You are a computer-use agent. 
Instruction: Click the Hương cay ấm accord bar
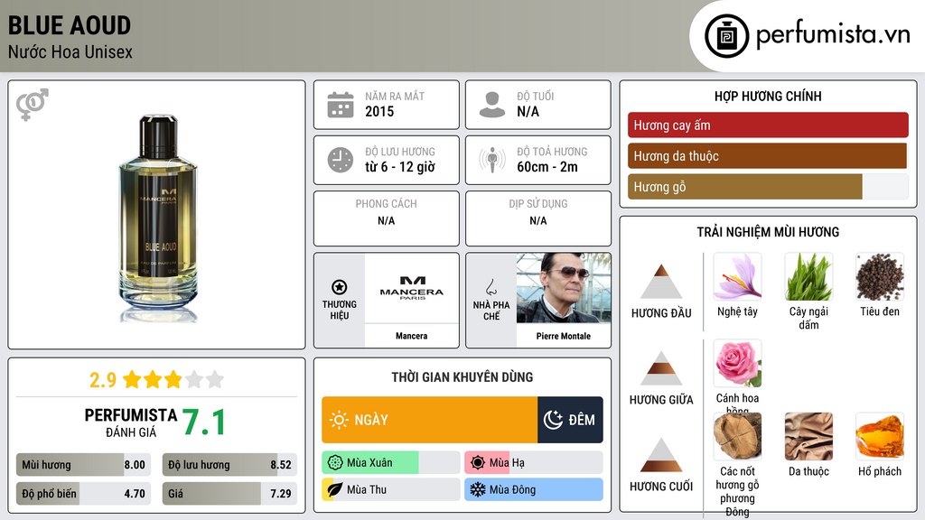pyautogui.click(x=768, y=125)
